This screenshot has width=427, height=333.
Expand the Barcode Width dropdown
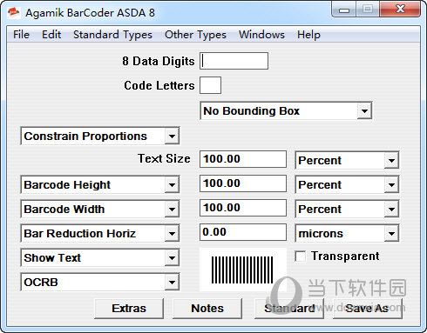tap(100, 209)
